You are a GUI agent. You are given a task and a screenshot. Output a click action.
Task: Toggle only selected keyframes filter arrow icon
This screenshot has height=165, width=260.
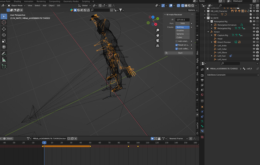[x=152, y=138]
